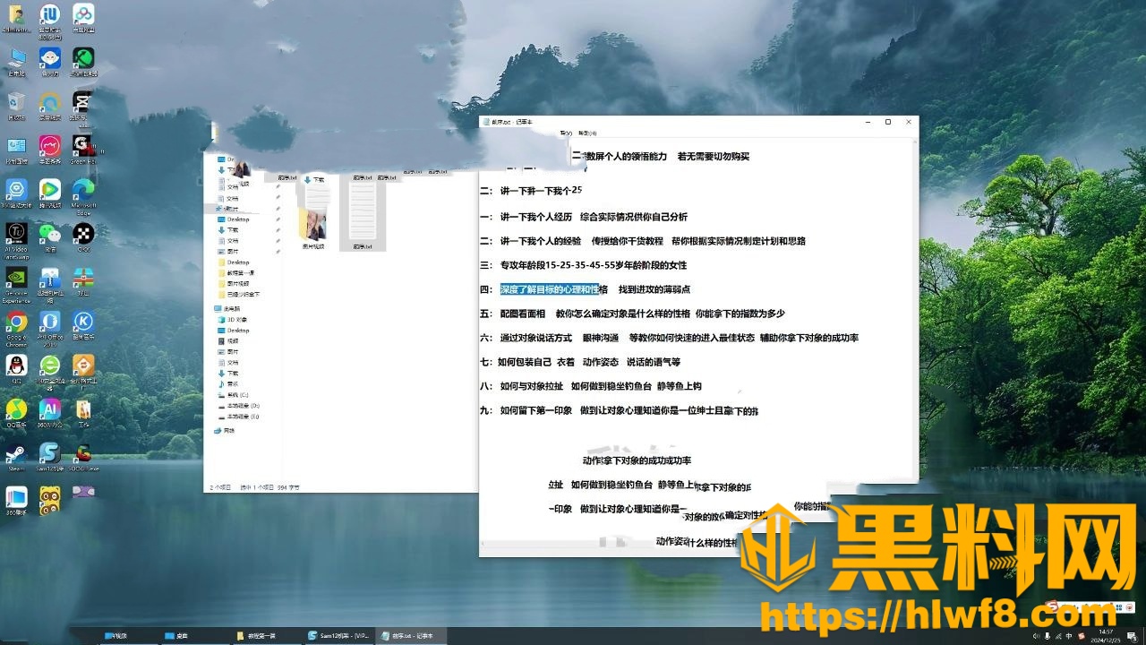Select 3D 对象 in Explorer navigation tree
This screenshot has height=645, width=1146.
233,319
